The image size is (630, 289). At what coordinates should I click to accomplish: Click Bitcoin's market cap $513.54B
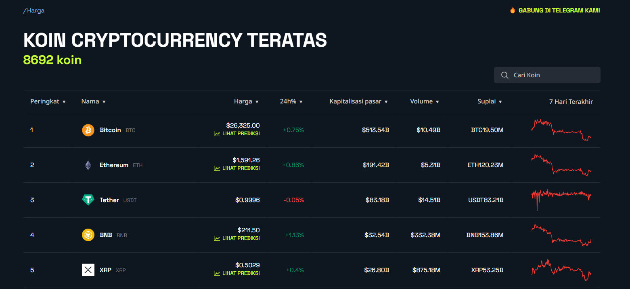point(375,130)
